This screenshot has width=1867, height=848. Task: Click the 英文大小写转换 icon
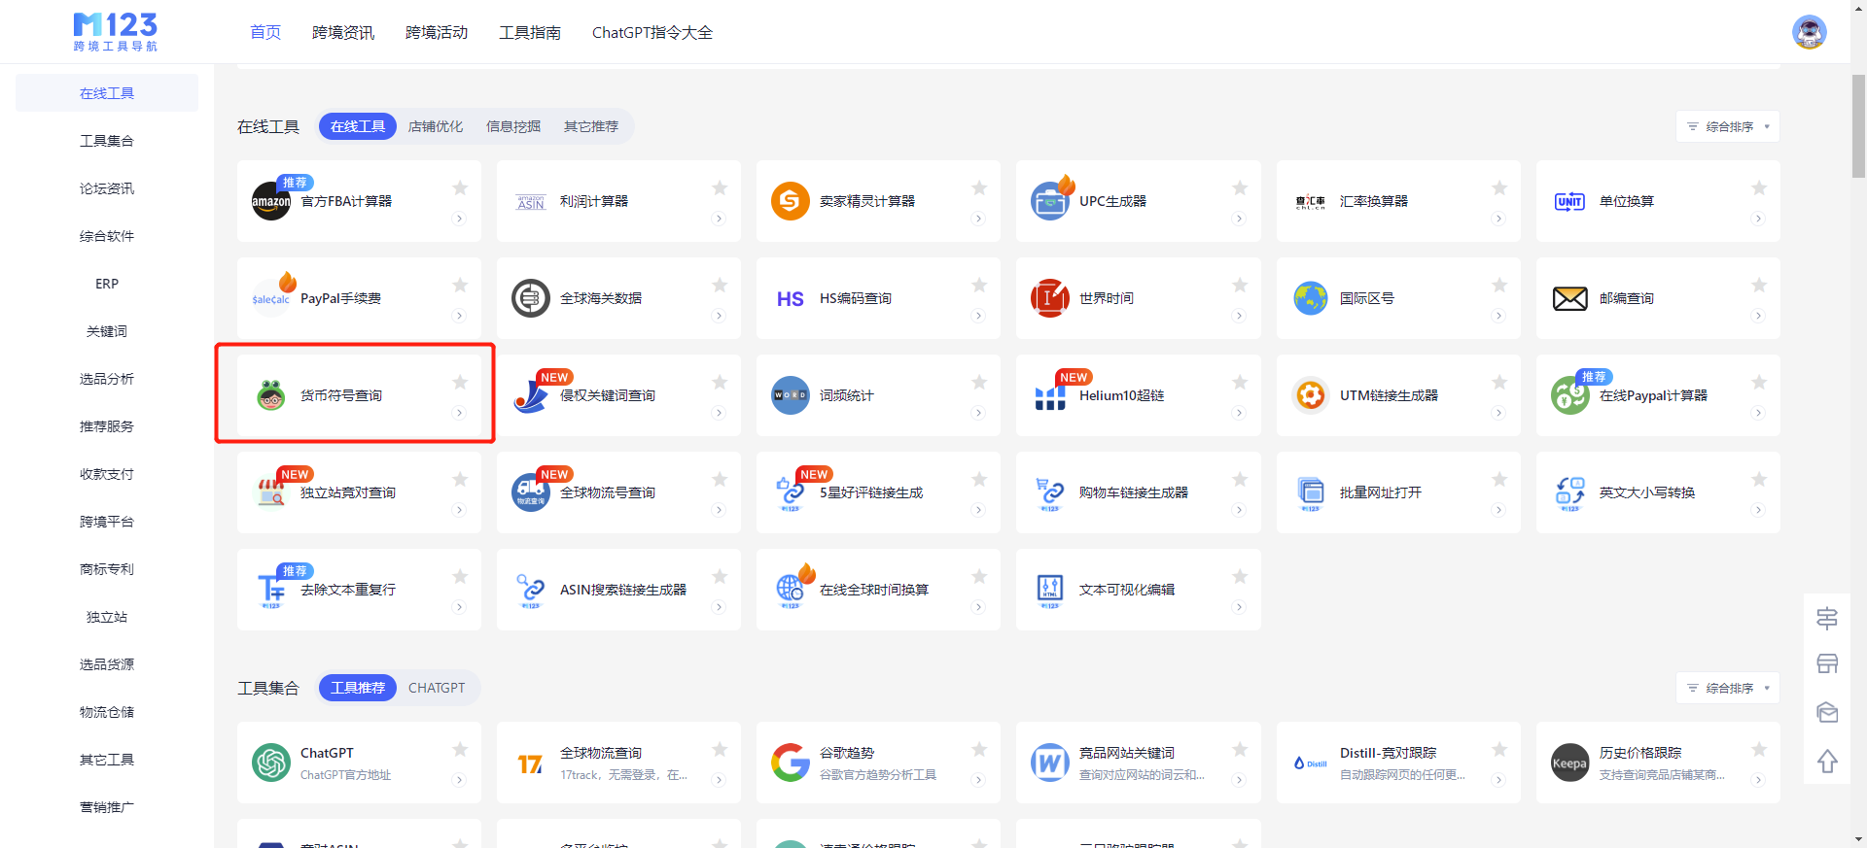coord(1569,492)
